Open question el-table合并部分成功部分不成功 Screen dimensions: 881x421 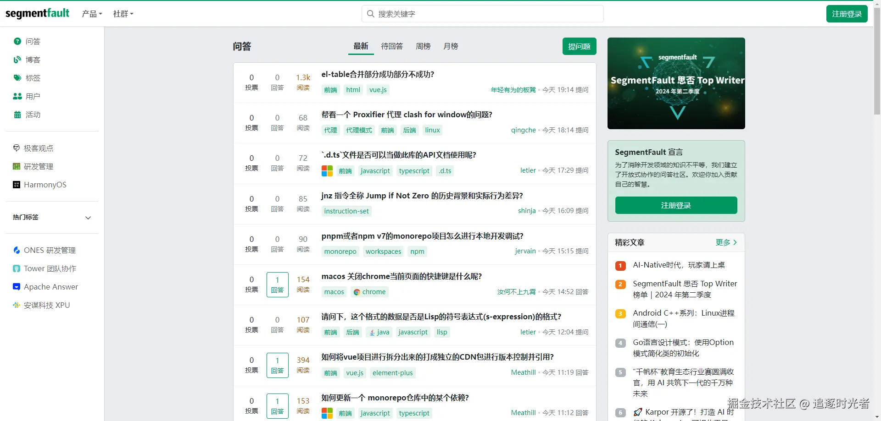point(378,74)
